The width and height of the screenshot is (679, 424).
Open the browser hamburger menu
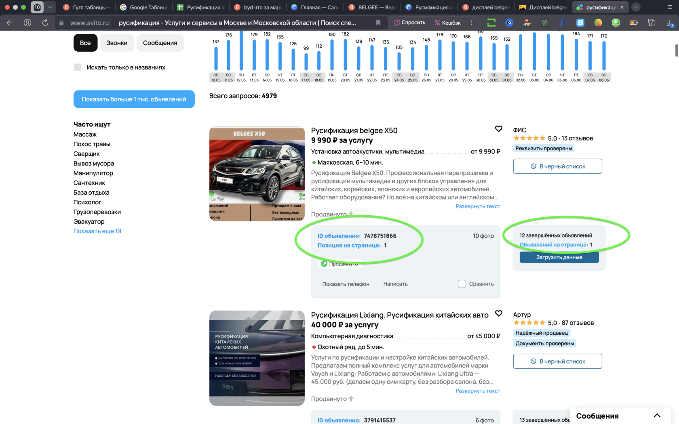point(670,7)
